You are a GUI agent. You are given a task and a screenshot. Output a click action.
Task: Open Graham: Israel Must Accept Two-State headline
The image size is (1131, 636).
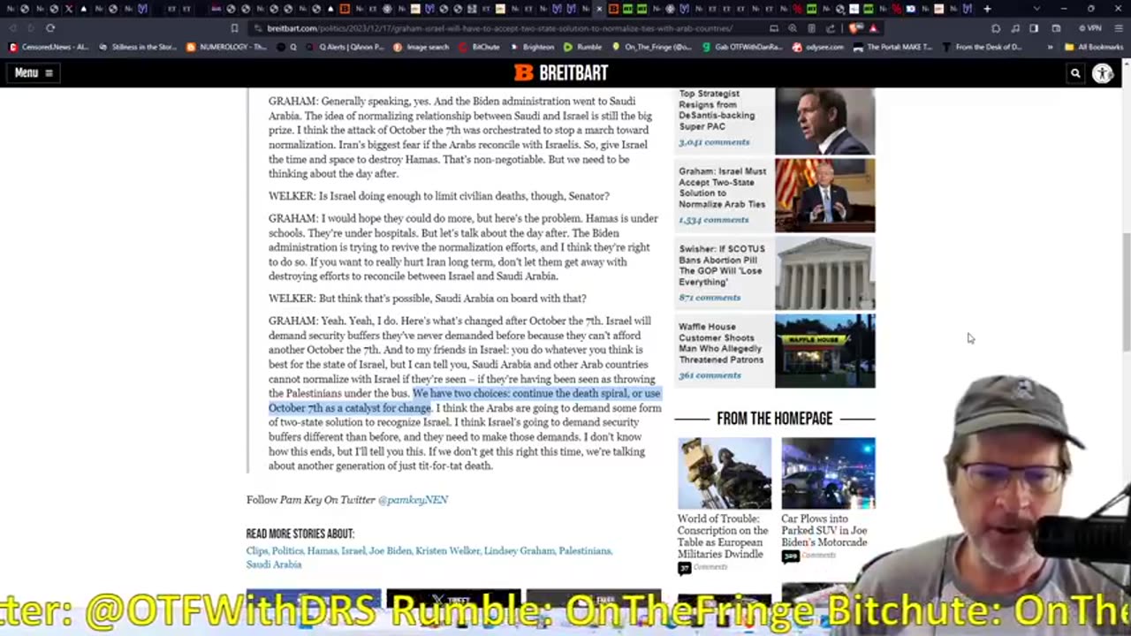point(722,187)
